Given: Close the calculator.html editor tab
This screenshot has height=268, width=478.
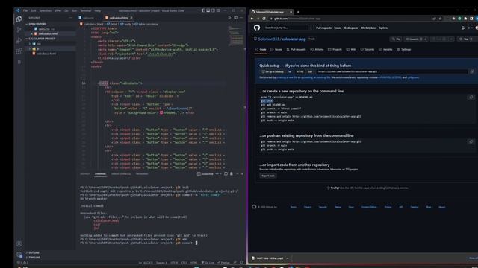Looking at the screenshot, I should click(x=131, y=18).
